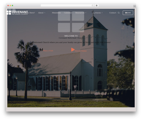Open the Ministries menu item
Screen dimensions: 142x120
click(56, 13)
